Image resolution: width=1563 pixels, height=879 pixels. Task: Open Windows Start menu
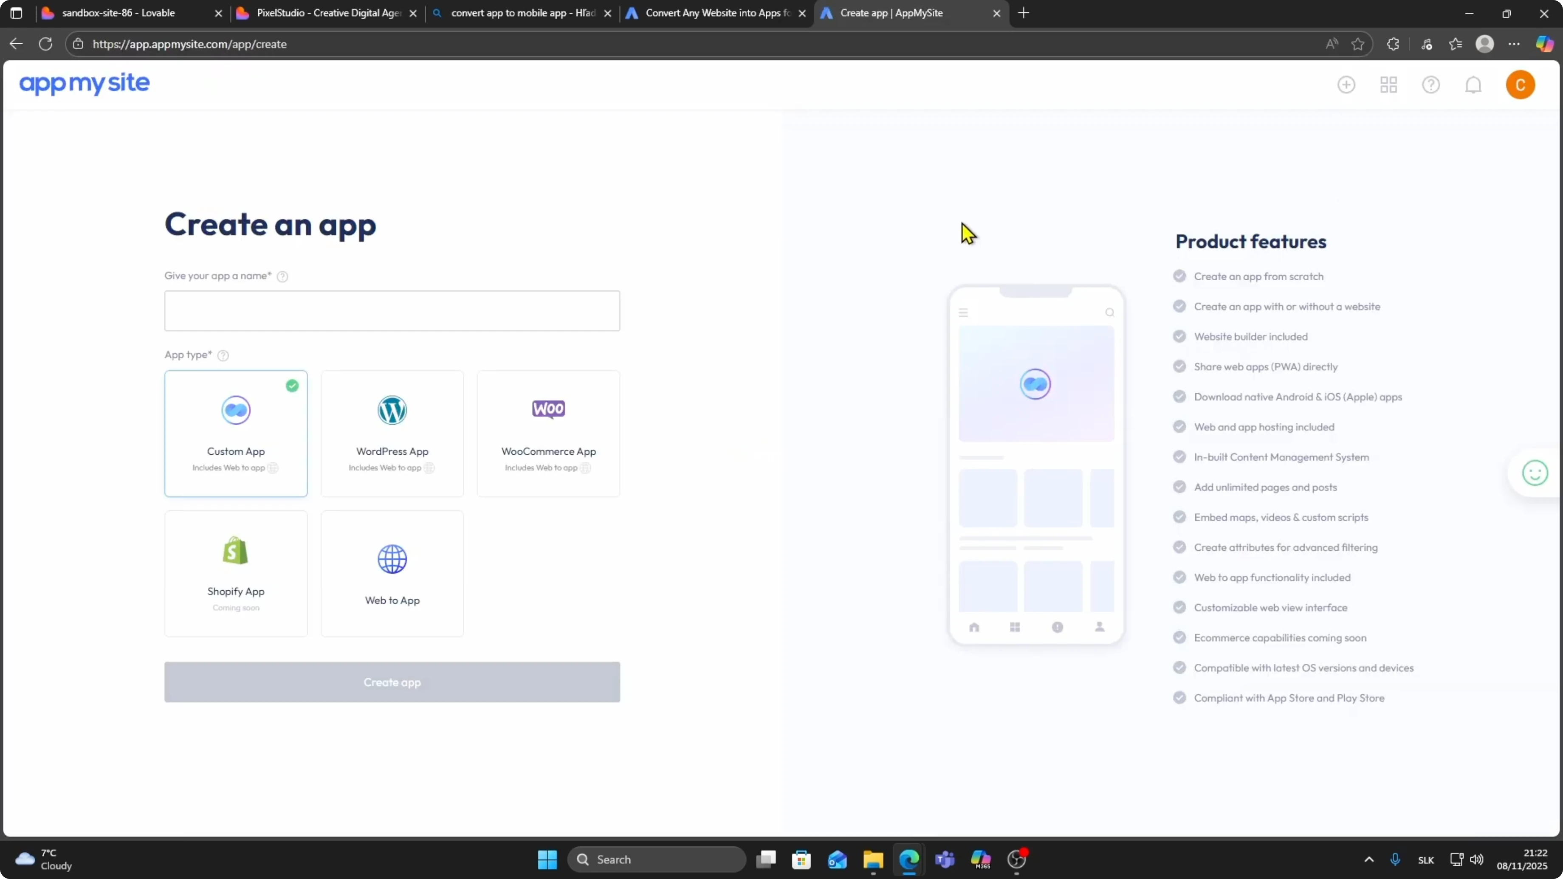tap(547, 859)
